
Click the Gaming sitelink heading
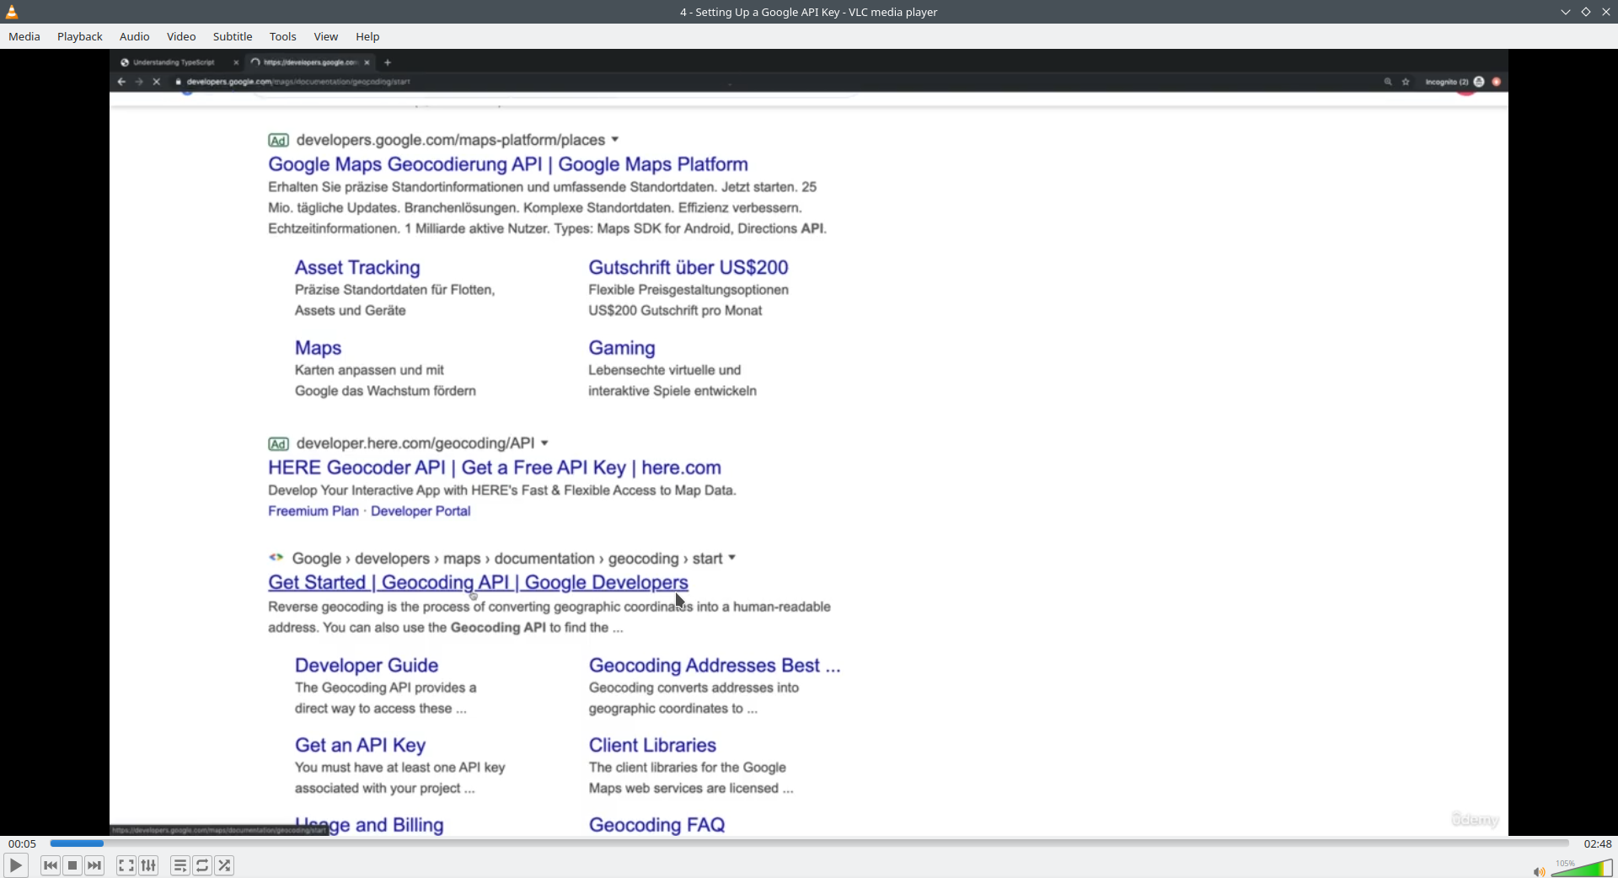coord(622,348)
